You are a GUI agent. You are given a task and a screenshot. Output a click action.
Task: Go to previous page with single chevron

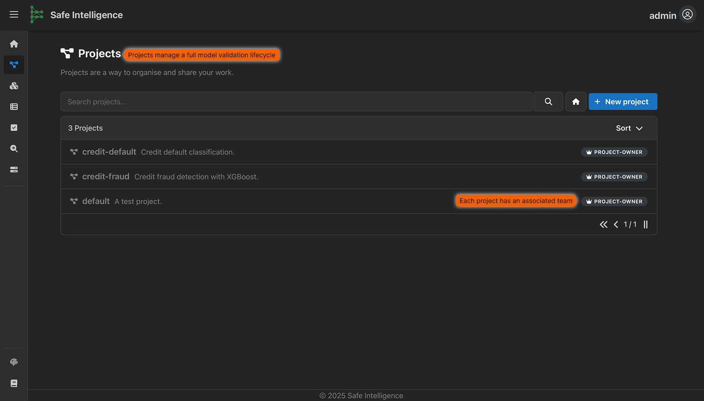pos(616,224)
